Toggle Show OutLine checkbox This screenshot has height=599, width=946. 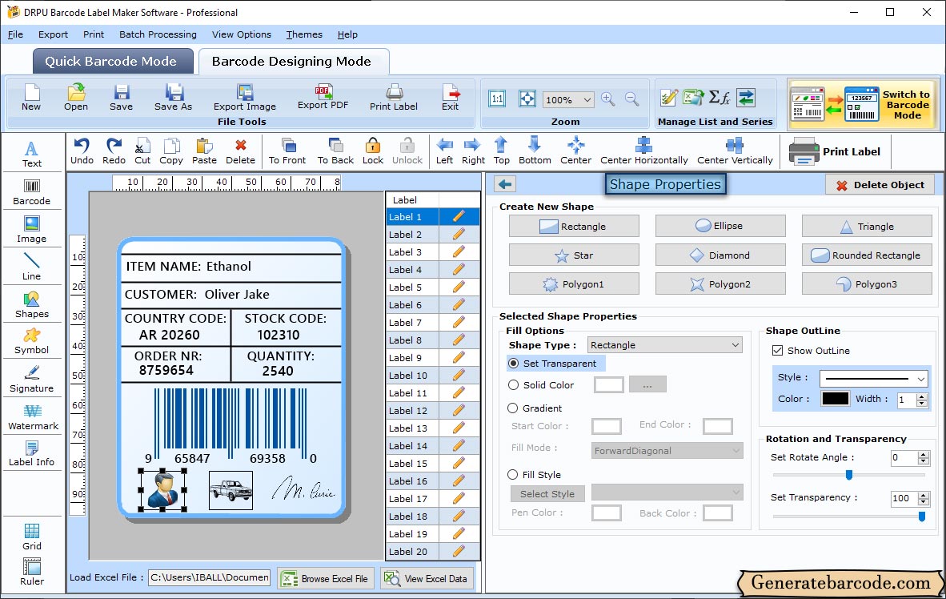778,350
